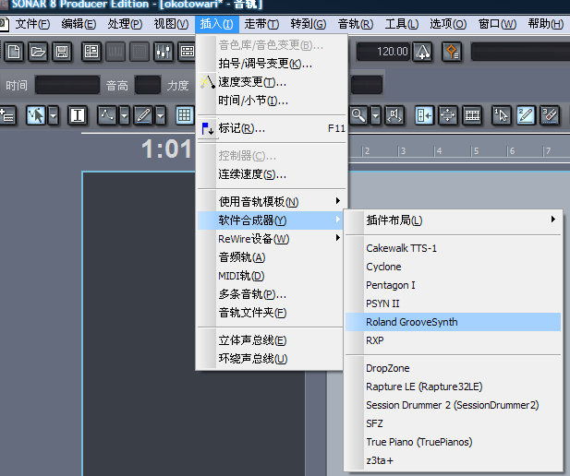
Task: Click the metronome tempo icon beside 120.00
Action: point(422,52)
